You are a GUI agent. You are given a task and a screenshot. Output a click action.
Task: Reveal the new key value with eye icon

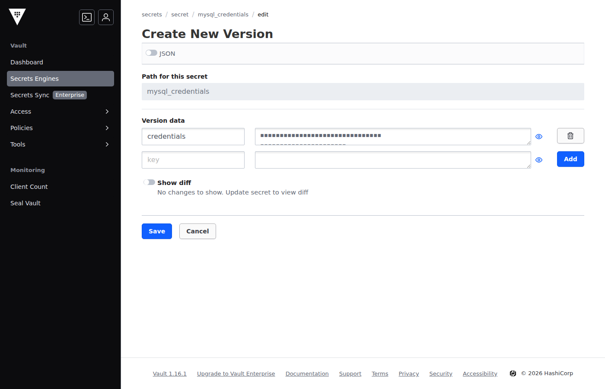[539, 160]
